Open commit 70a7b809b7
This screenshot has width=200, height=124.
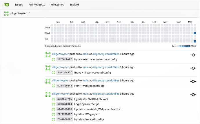(x=65, y=119)
